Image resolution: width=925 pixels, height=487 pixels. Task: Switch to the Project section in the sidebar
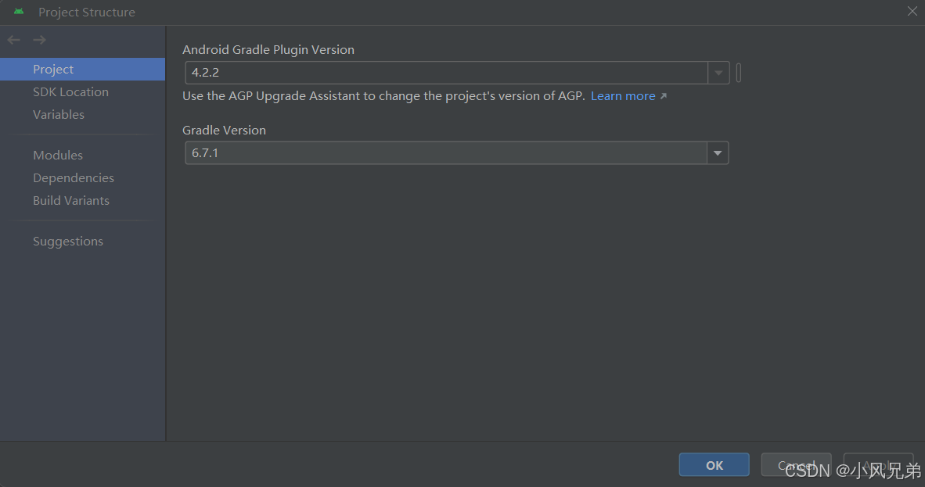[52, 69]
